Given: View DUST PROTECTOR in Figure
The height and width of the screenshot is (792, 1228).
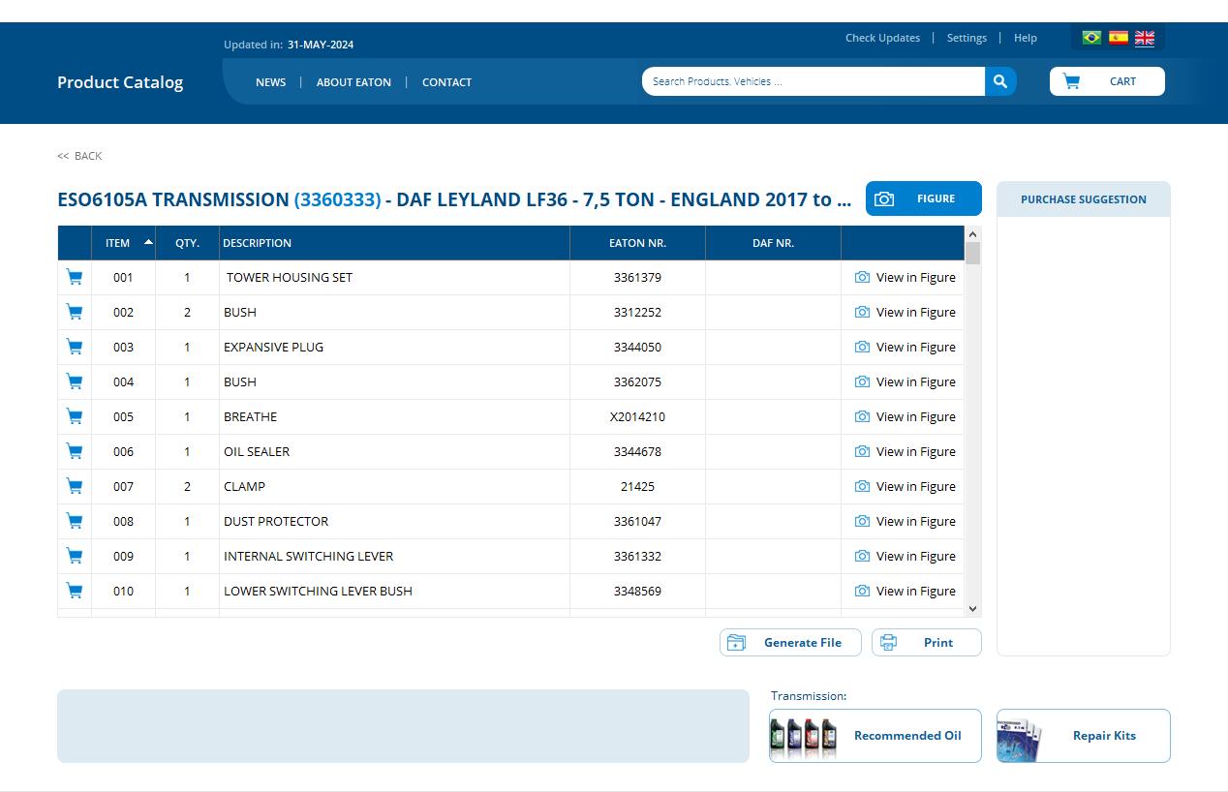Looking at the screenshot, I should (x=906, y=521).
